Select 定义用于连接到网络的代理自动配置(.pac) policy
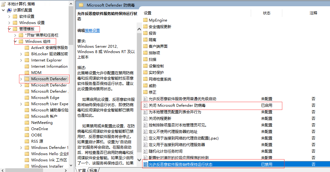Viewport: 330px width, 172px height. [183, 138]
